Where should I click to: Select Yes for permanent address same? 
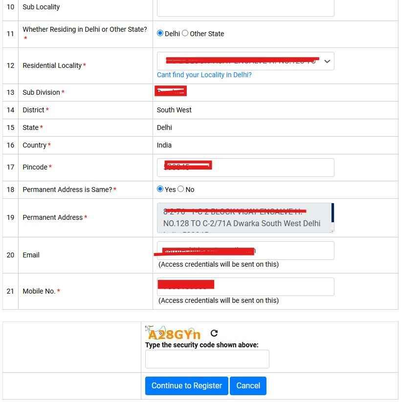(160, 189)
